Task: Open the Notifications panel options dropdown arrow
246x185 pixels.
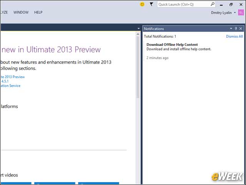Action: tap(231, 29)
